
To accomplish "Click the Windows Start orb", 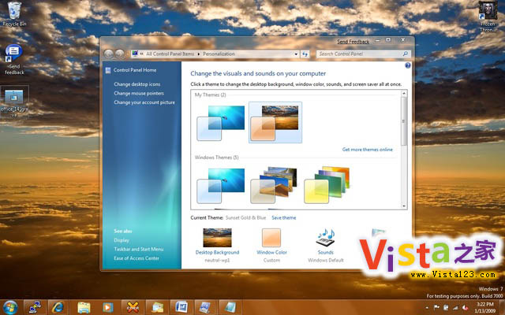I will point(10,308).
